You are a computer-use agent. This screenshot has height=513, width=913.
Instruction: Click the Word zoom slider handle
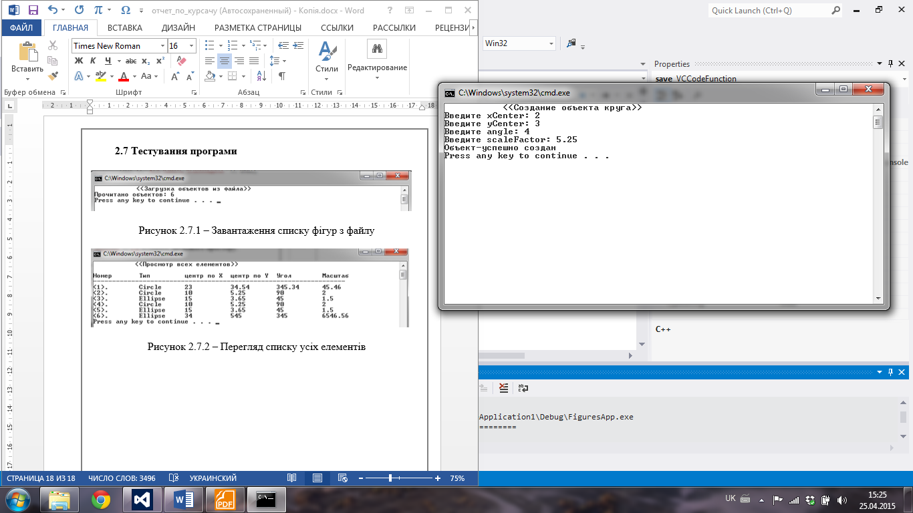tap(390, 478)
